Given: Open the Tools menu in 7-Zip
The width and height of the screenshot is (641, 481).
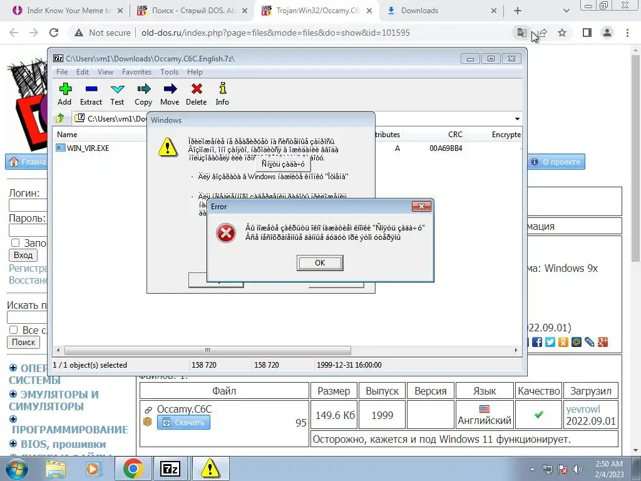Looking at the screenshot, I should (x=169, y=72).
